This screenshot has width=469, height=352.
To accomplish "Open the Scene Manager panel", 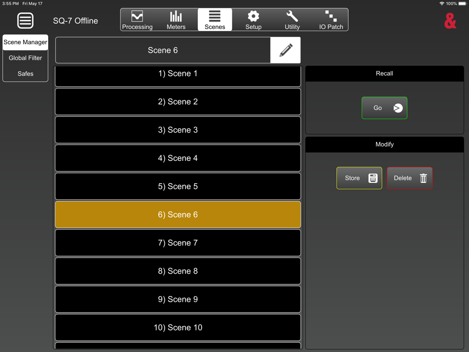I will click(x=25, y=42).
